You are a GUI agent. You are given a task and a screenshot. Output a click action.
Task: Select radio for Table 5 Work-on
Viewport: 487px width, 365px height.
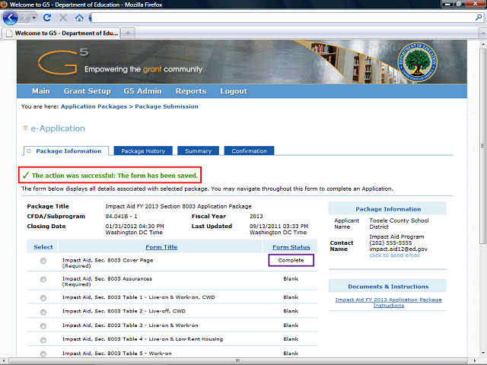click(43, 354)
